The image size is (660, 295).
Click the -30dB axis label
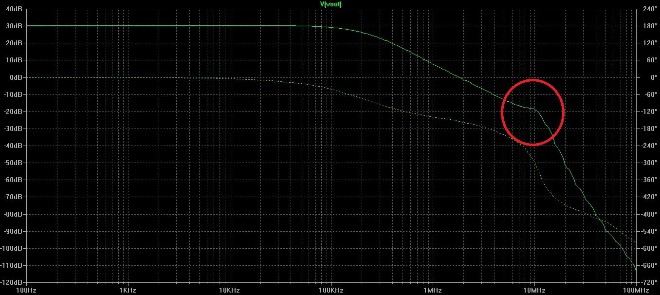[x=14, y=129]
